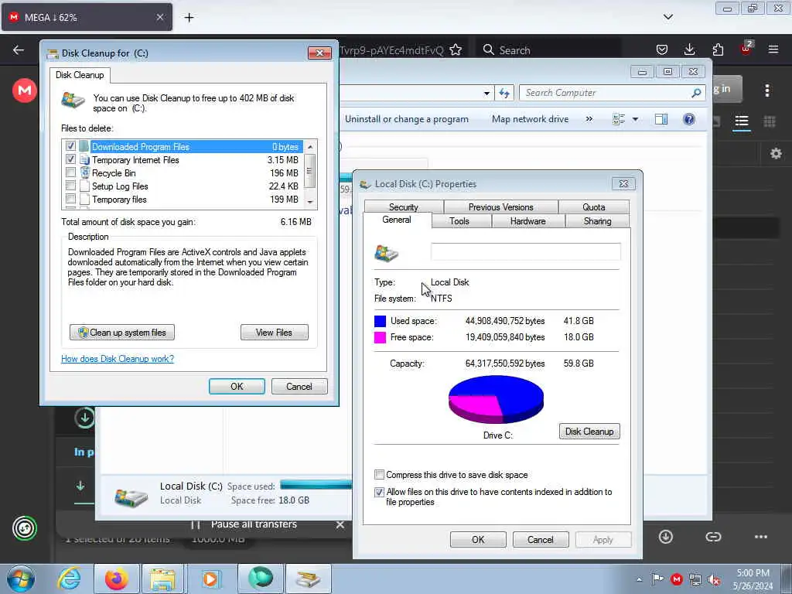792x594 pixels.
Task: Open Windows Explorer from taskbar
Action: click(162, 579)
